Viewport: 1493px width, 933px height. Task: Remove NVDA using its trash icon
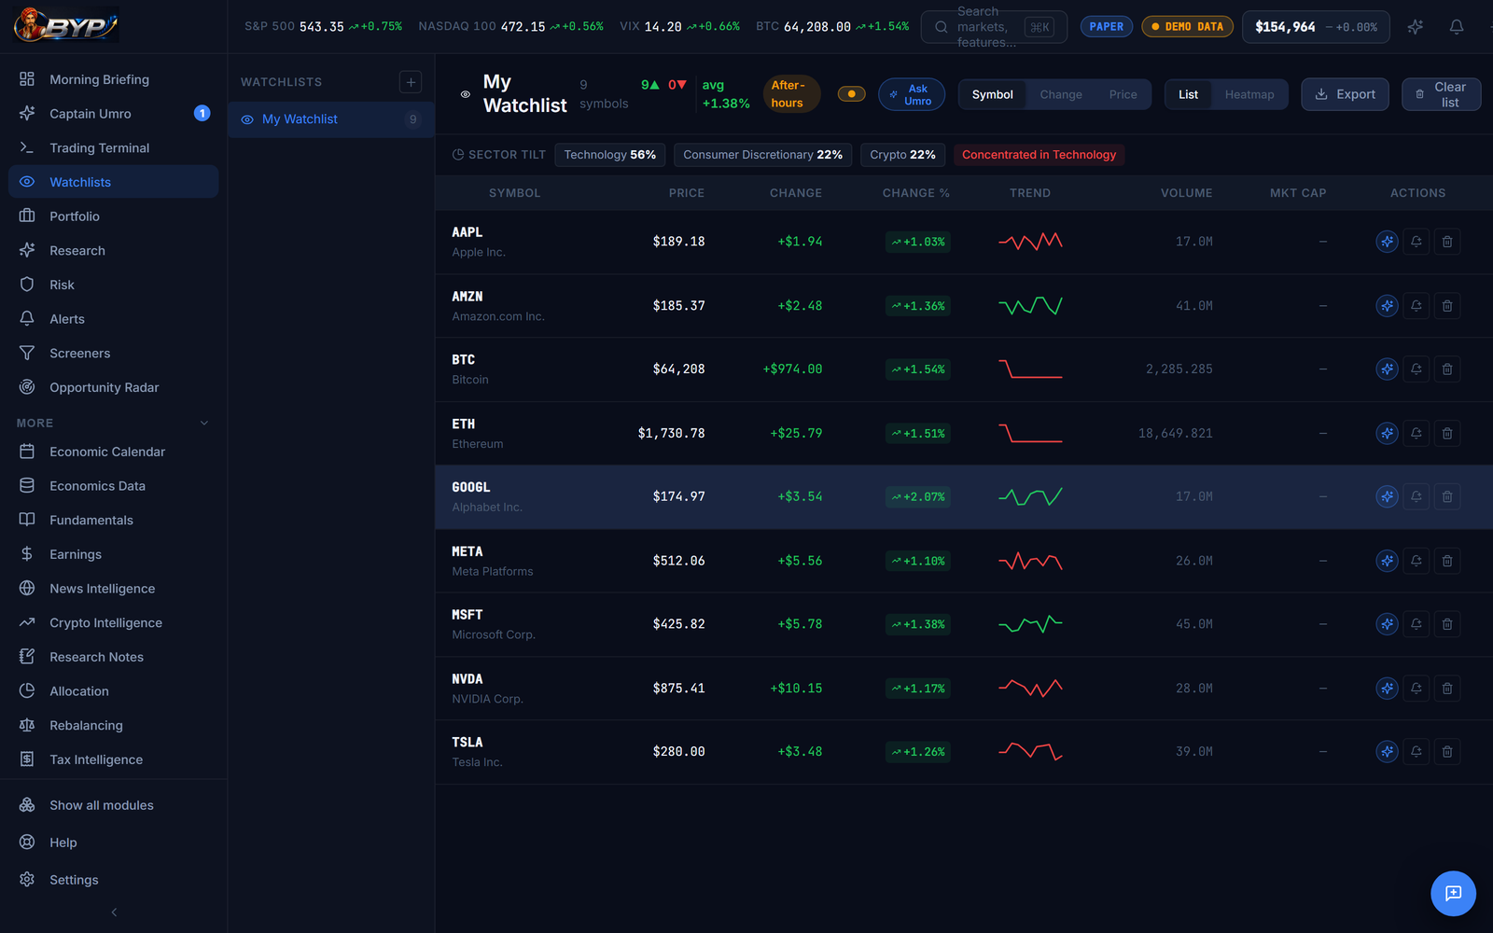1447,689
